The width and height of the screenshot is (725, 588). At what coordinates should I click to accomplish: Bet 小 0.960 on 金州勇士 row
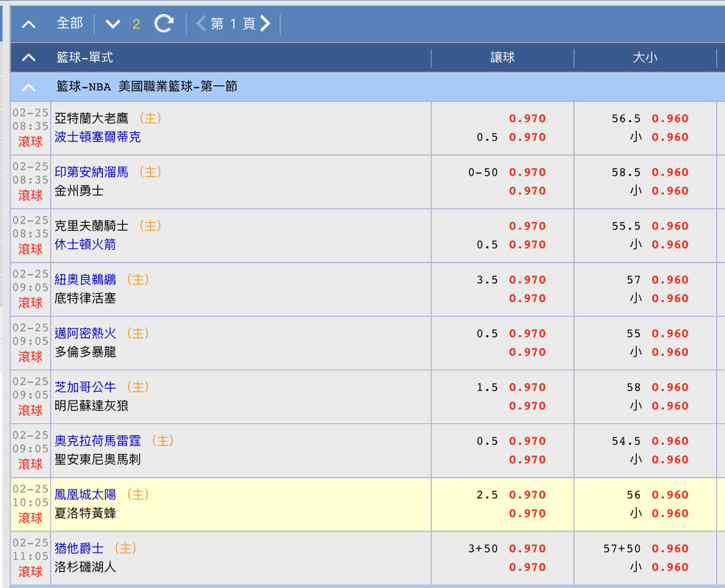click(x=670, y=191)
